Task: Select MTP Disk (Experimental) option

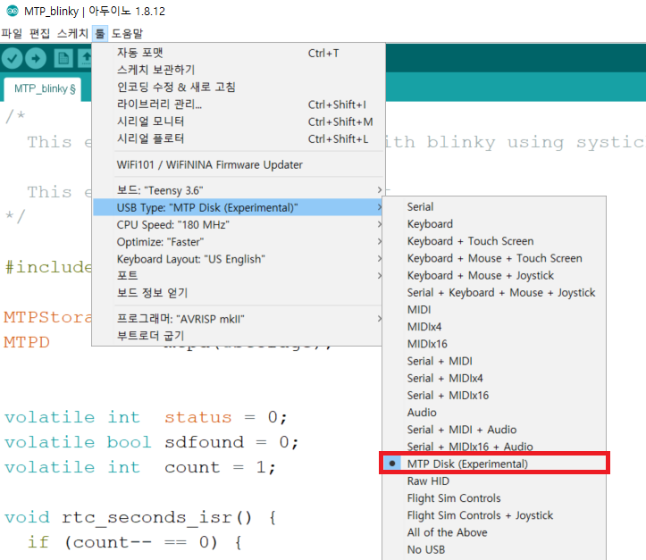Action: 494,464
